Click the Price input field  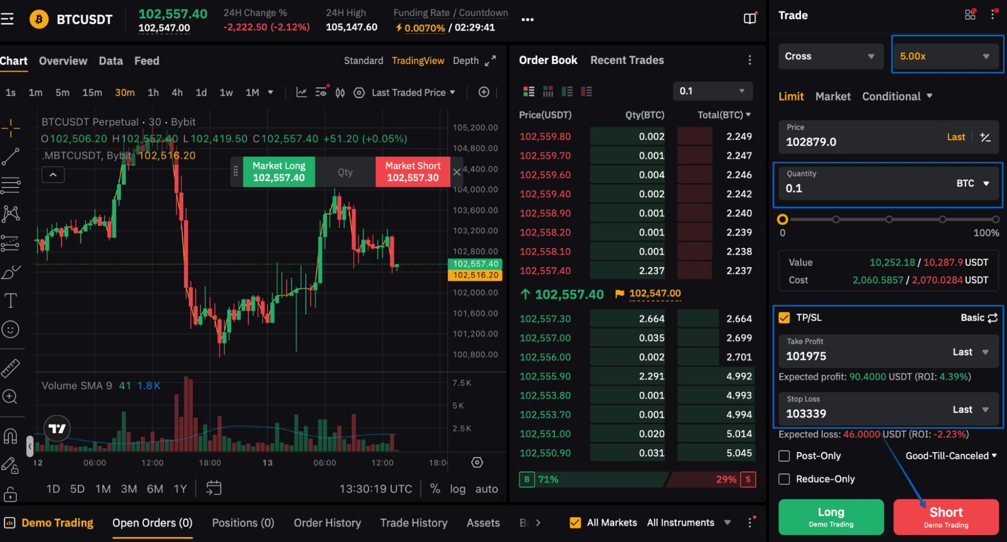pyautogui.click(x=889, y=137)
